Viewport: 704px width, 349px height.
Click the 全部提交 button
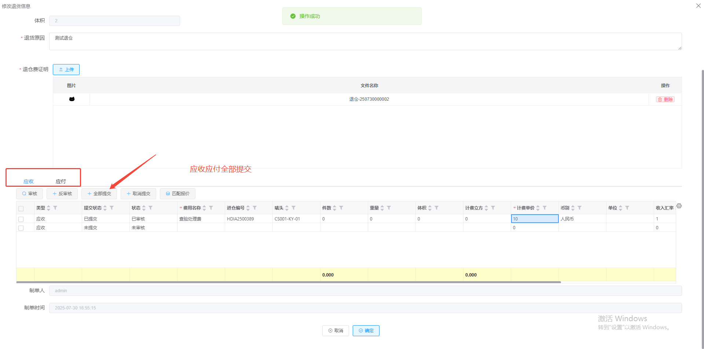[x=99, y=194]
